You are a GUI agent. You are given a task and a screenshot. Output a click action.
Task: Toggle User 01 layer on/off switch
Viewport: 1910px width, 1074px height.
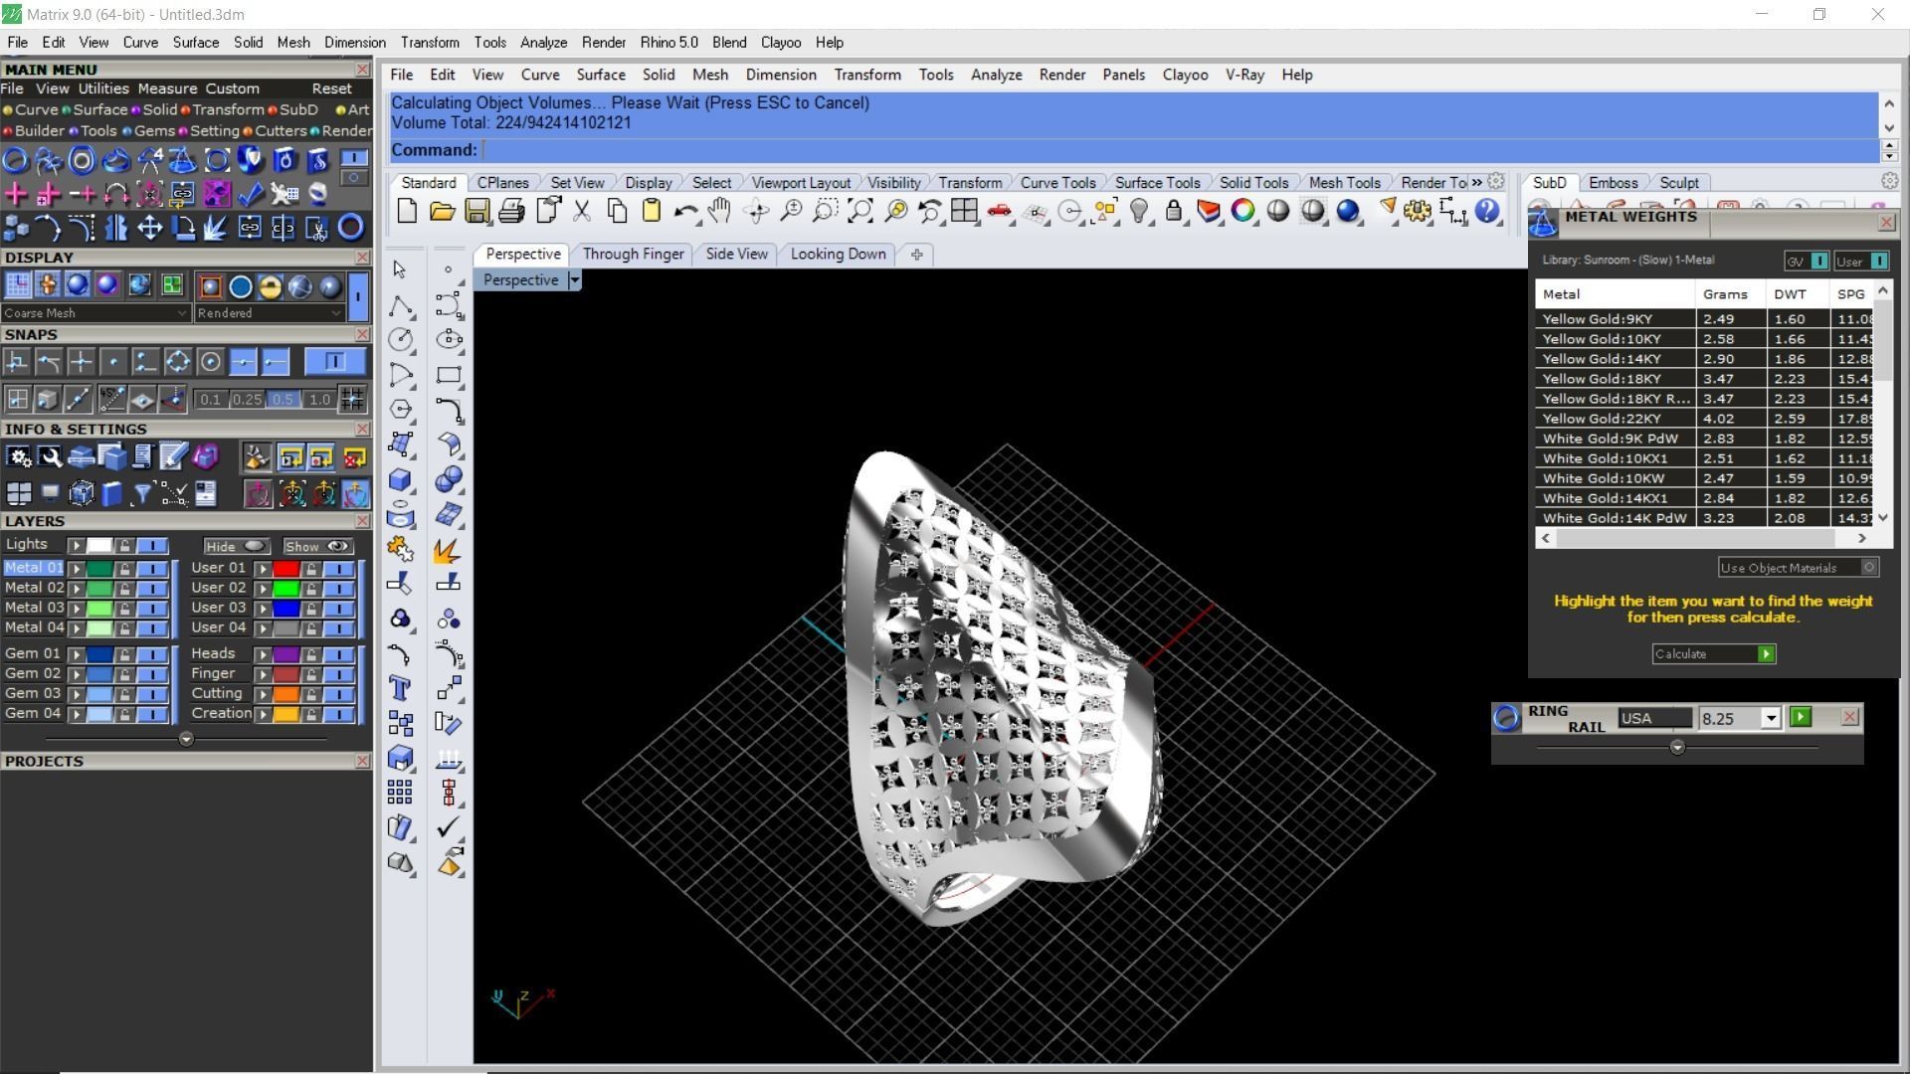tap(338, 569)
